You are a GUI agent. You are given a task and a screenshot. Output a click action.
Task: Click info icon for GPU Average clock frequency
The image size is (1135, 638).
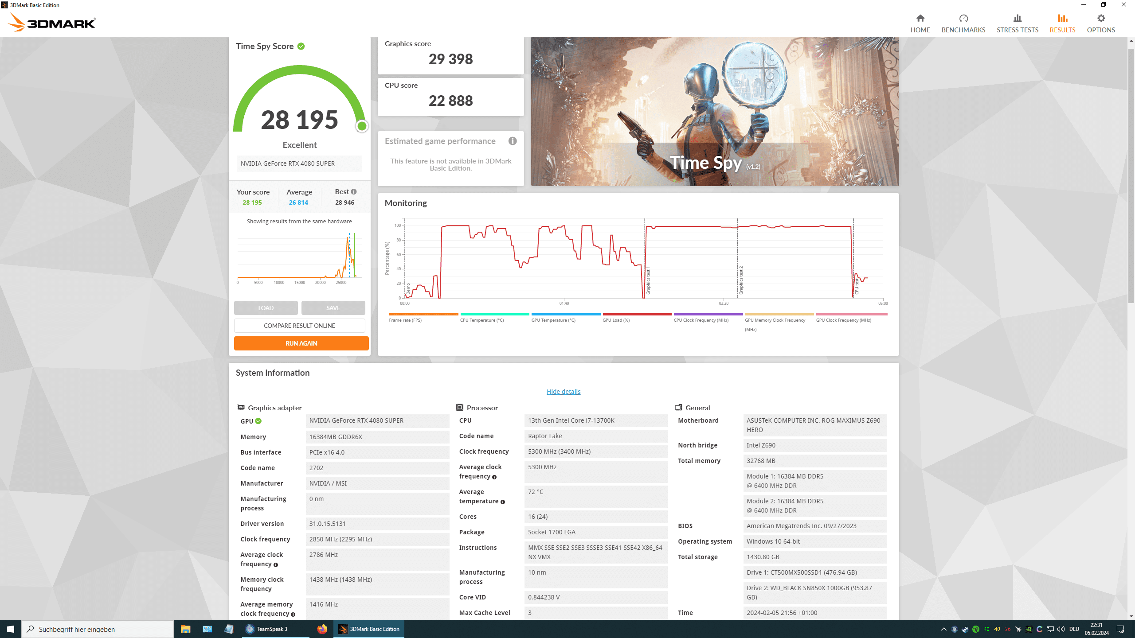pyautogui.click(x=276, y=564)
